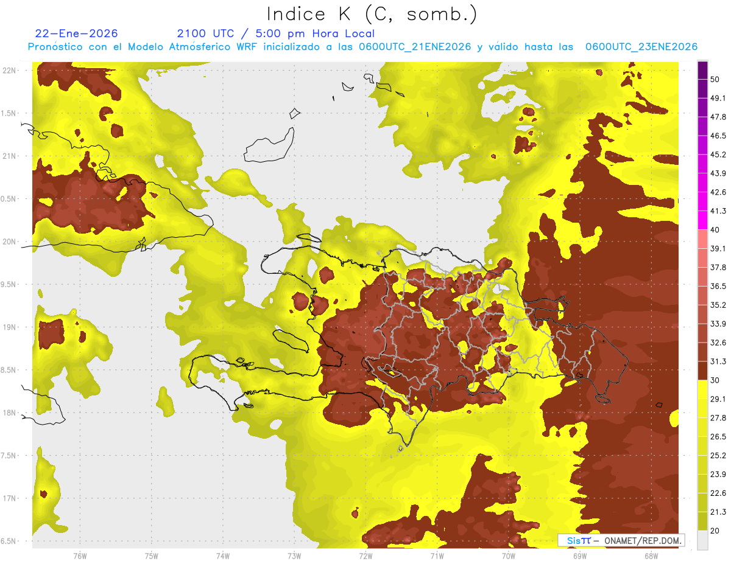Click the bright yellow color bar segment between 29.1 and 30
The width and height of the screenshot is (731, 564).
[702, 389]
